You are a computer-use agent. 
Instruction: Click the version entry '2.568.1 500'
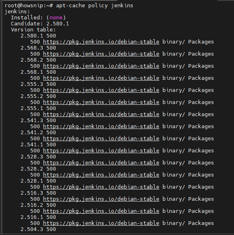(38, 72)
